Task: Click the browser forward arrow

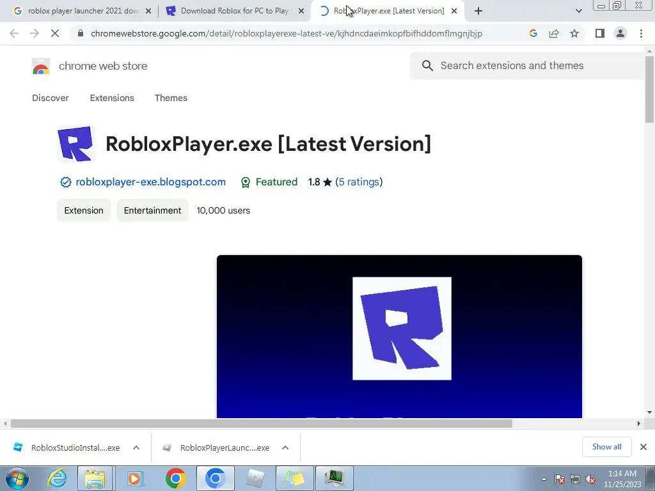Action: 35,33
